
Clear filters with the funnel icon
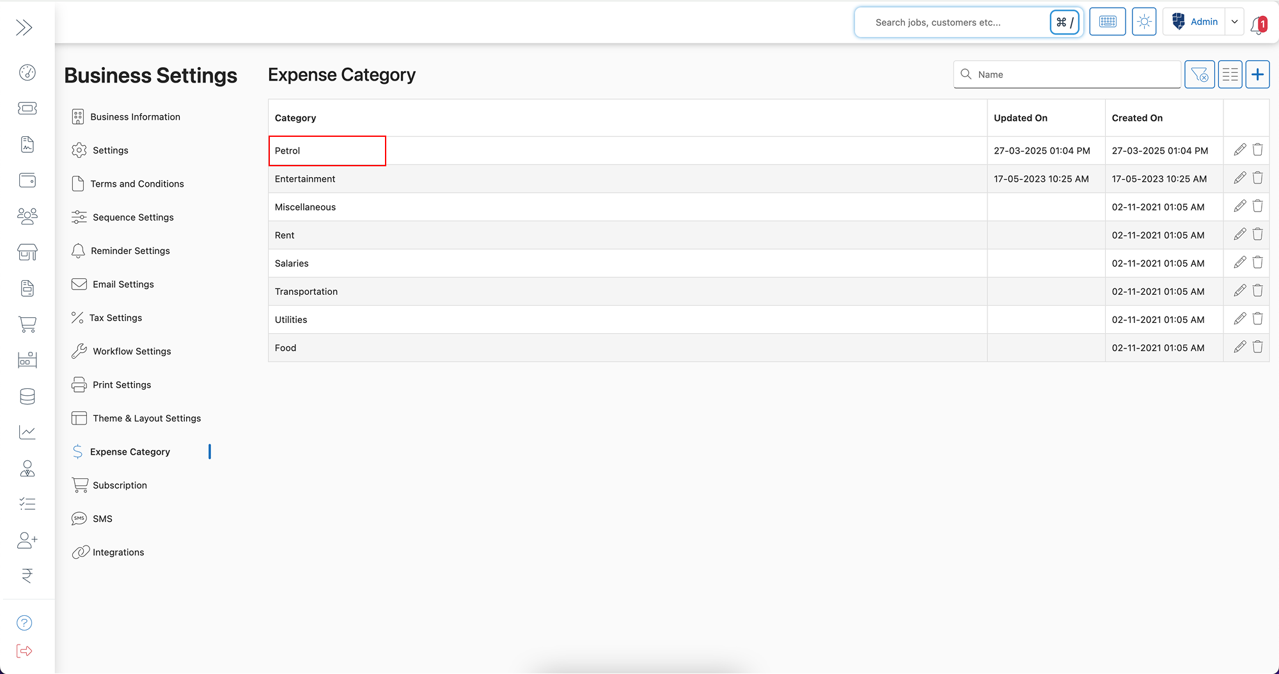point(1200,75)
